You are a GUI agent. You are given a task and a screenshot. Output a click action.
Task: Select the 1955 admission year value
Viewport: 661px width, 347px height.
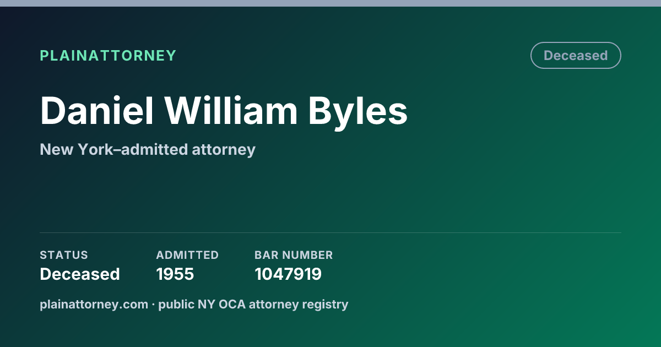click(x=175, y=274)
